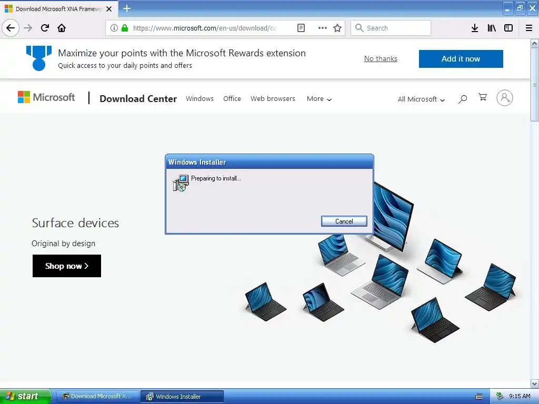Click the Surface devices heading
Image resolution: width=539 pixels, height=404 pixels.
75,223
